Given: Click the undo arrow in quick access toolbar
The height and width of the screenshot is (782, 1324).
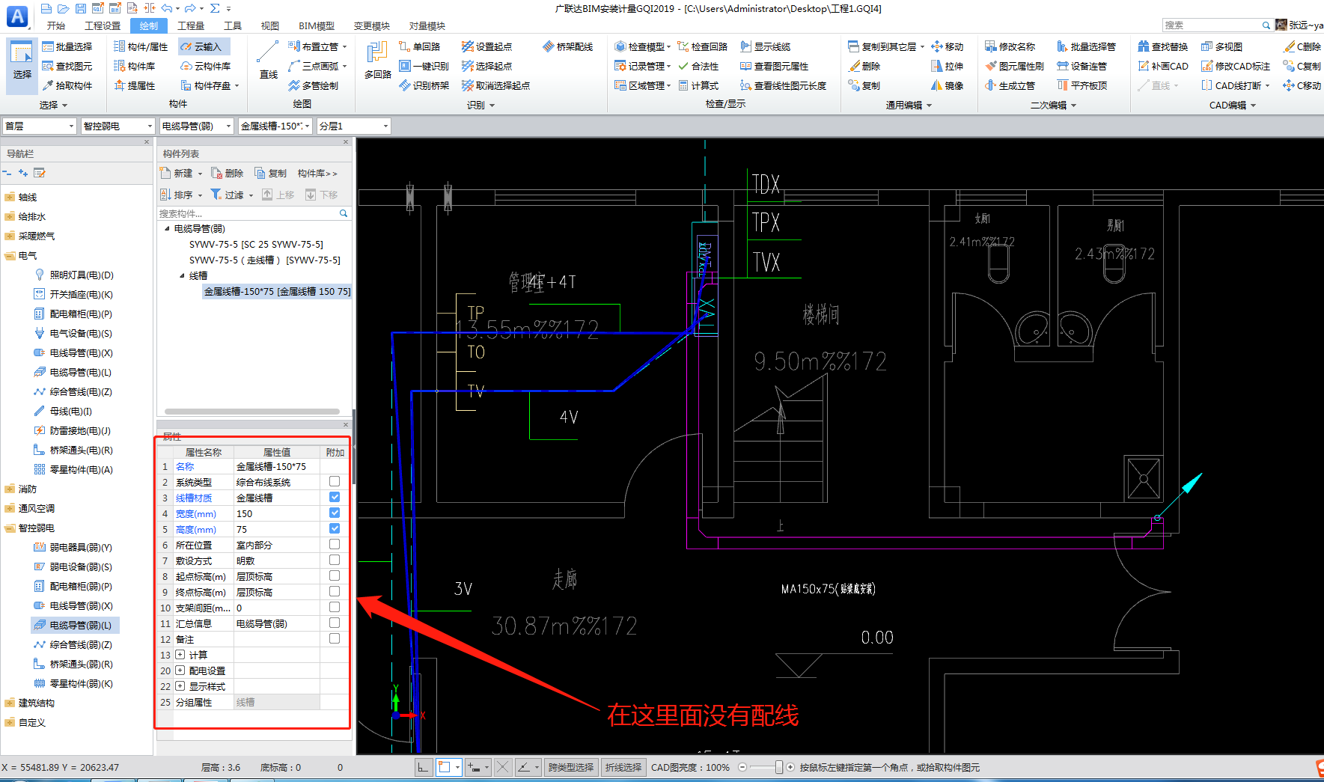Looking at the screenshot, I should [x=166, y=8].
